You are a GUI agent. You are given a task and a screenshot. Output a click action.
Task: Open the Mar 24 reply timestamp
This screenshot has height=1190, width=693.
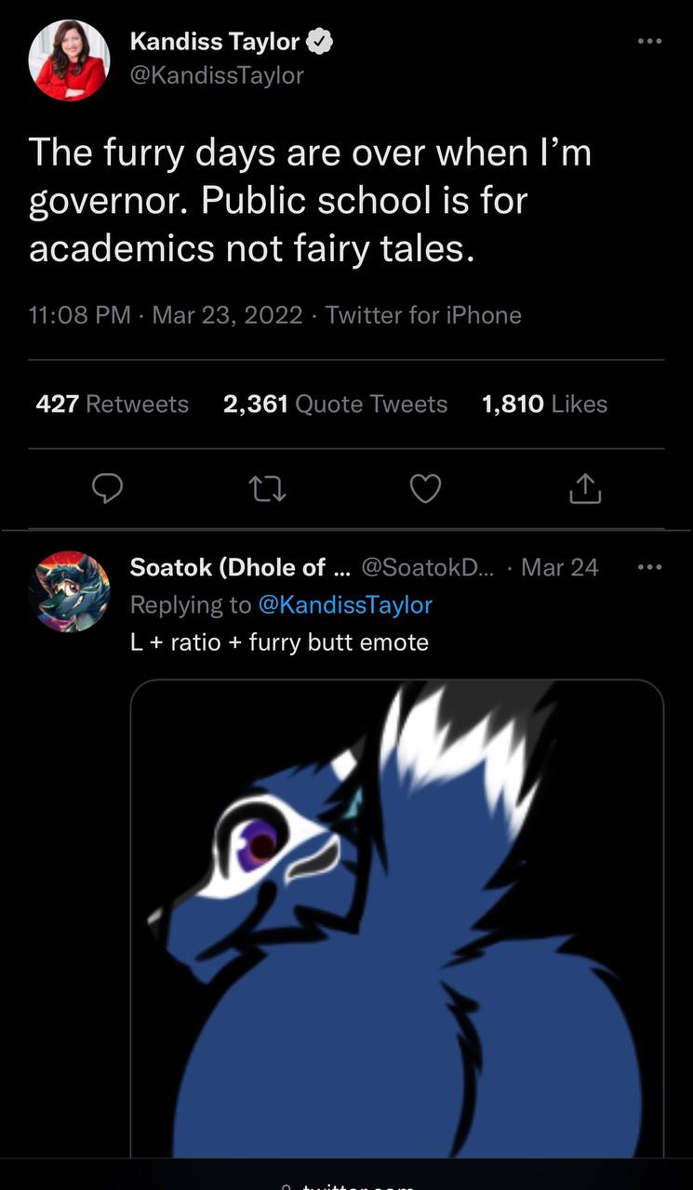coord(560,567)
